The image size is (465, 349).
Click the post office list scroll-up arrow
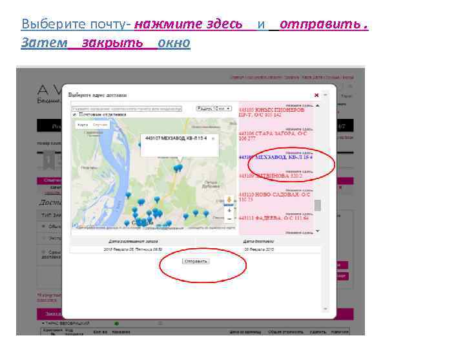tap(318, 105)
